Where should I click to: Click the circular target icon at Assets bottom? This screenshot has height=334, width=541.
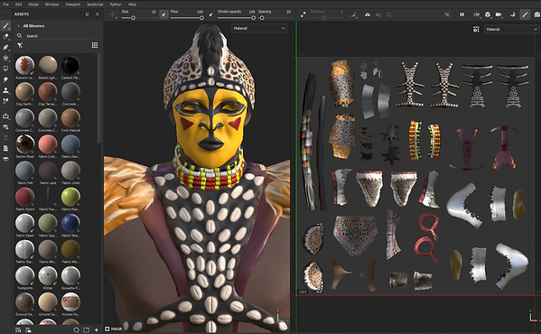point(76,329)
